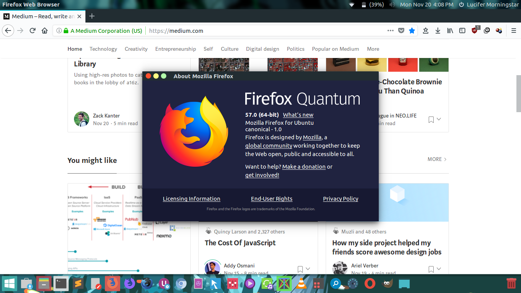Bookmark Ariel Verber's article
521x293 pixels.
click(431, 269)
